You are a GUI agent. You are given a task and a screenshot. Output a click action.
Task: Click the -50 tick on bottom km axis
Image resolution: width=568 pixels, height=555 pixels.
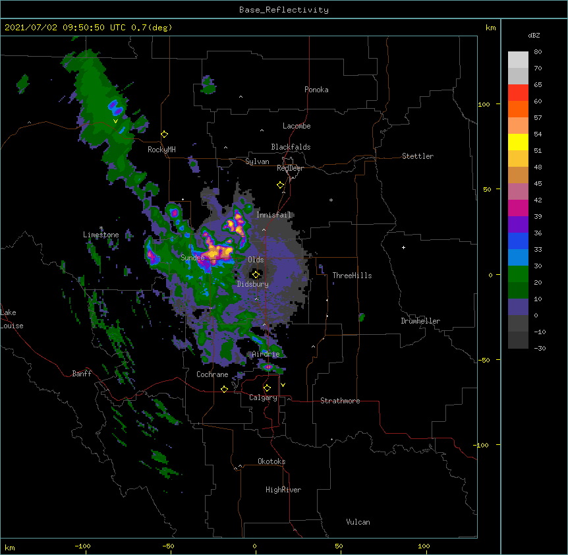pyautogui.click(x=168, y=546)
